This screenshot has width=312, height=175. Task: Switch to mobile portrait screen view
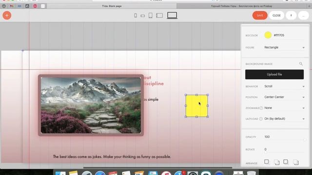pos(136,16)
